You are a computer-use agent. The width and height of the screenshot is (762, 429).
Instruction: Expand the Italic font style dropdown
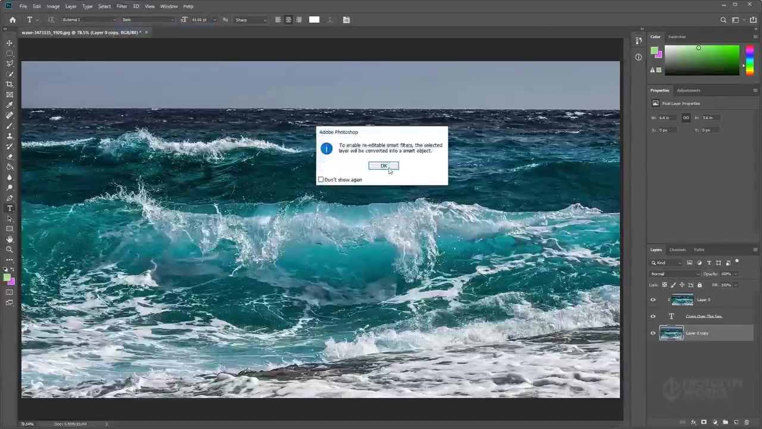148,20
